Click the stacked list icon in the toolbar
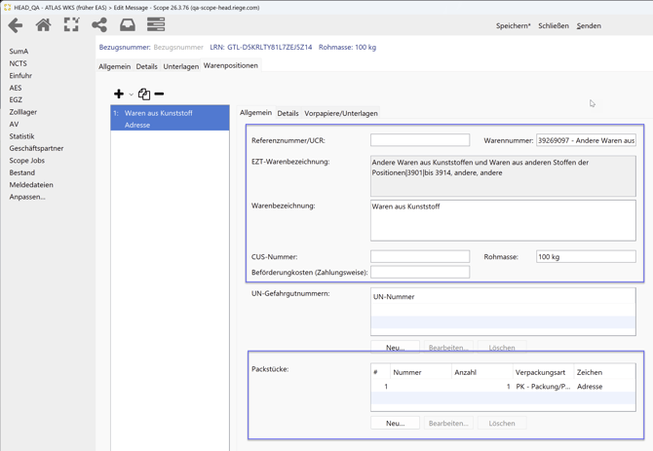 click(x=156, y=25)
